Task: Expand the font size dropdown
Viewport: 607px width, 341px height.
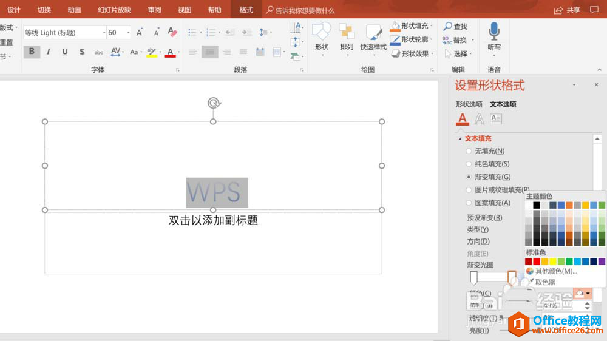Action: [x=127, y=33]
